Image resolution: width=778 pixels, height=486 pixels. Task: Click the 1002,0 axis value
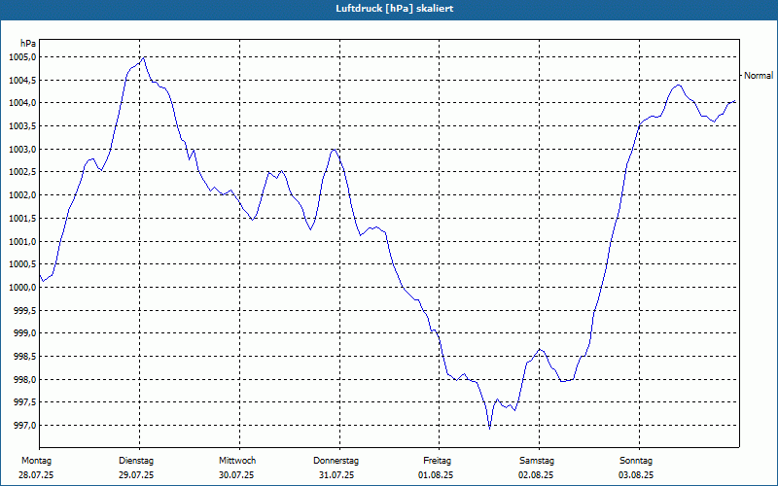22,195
